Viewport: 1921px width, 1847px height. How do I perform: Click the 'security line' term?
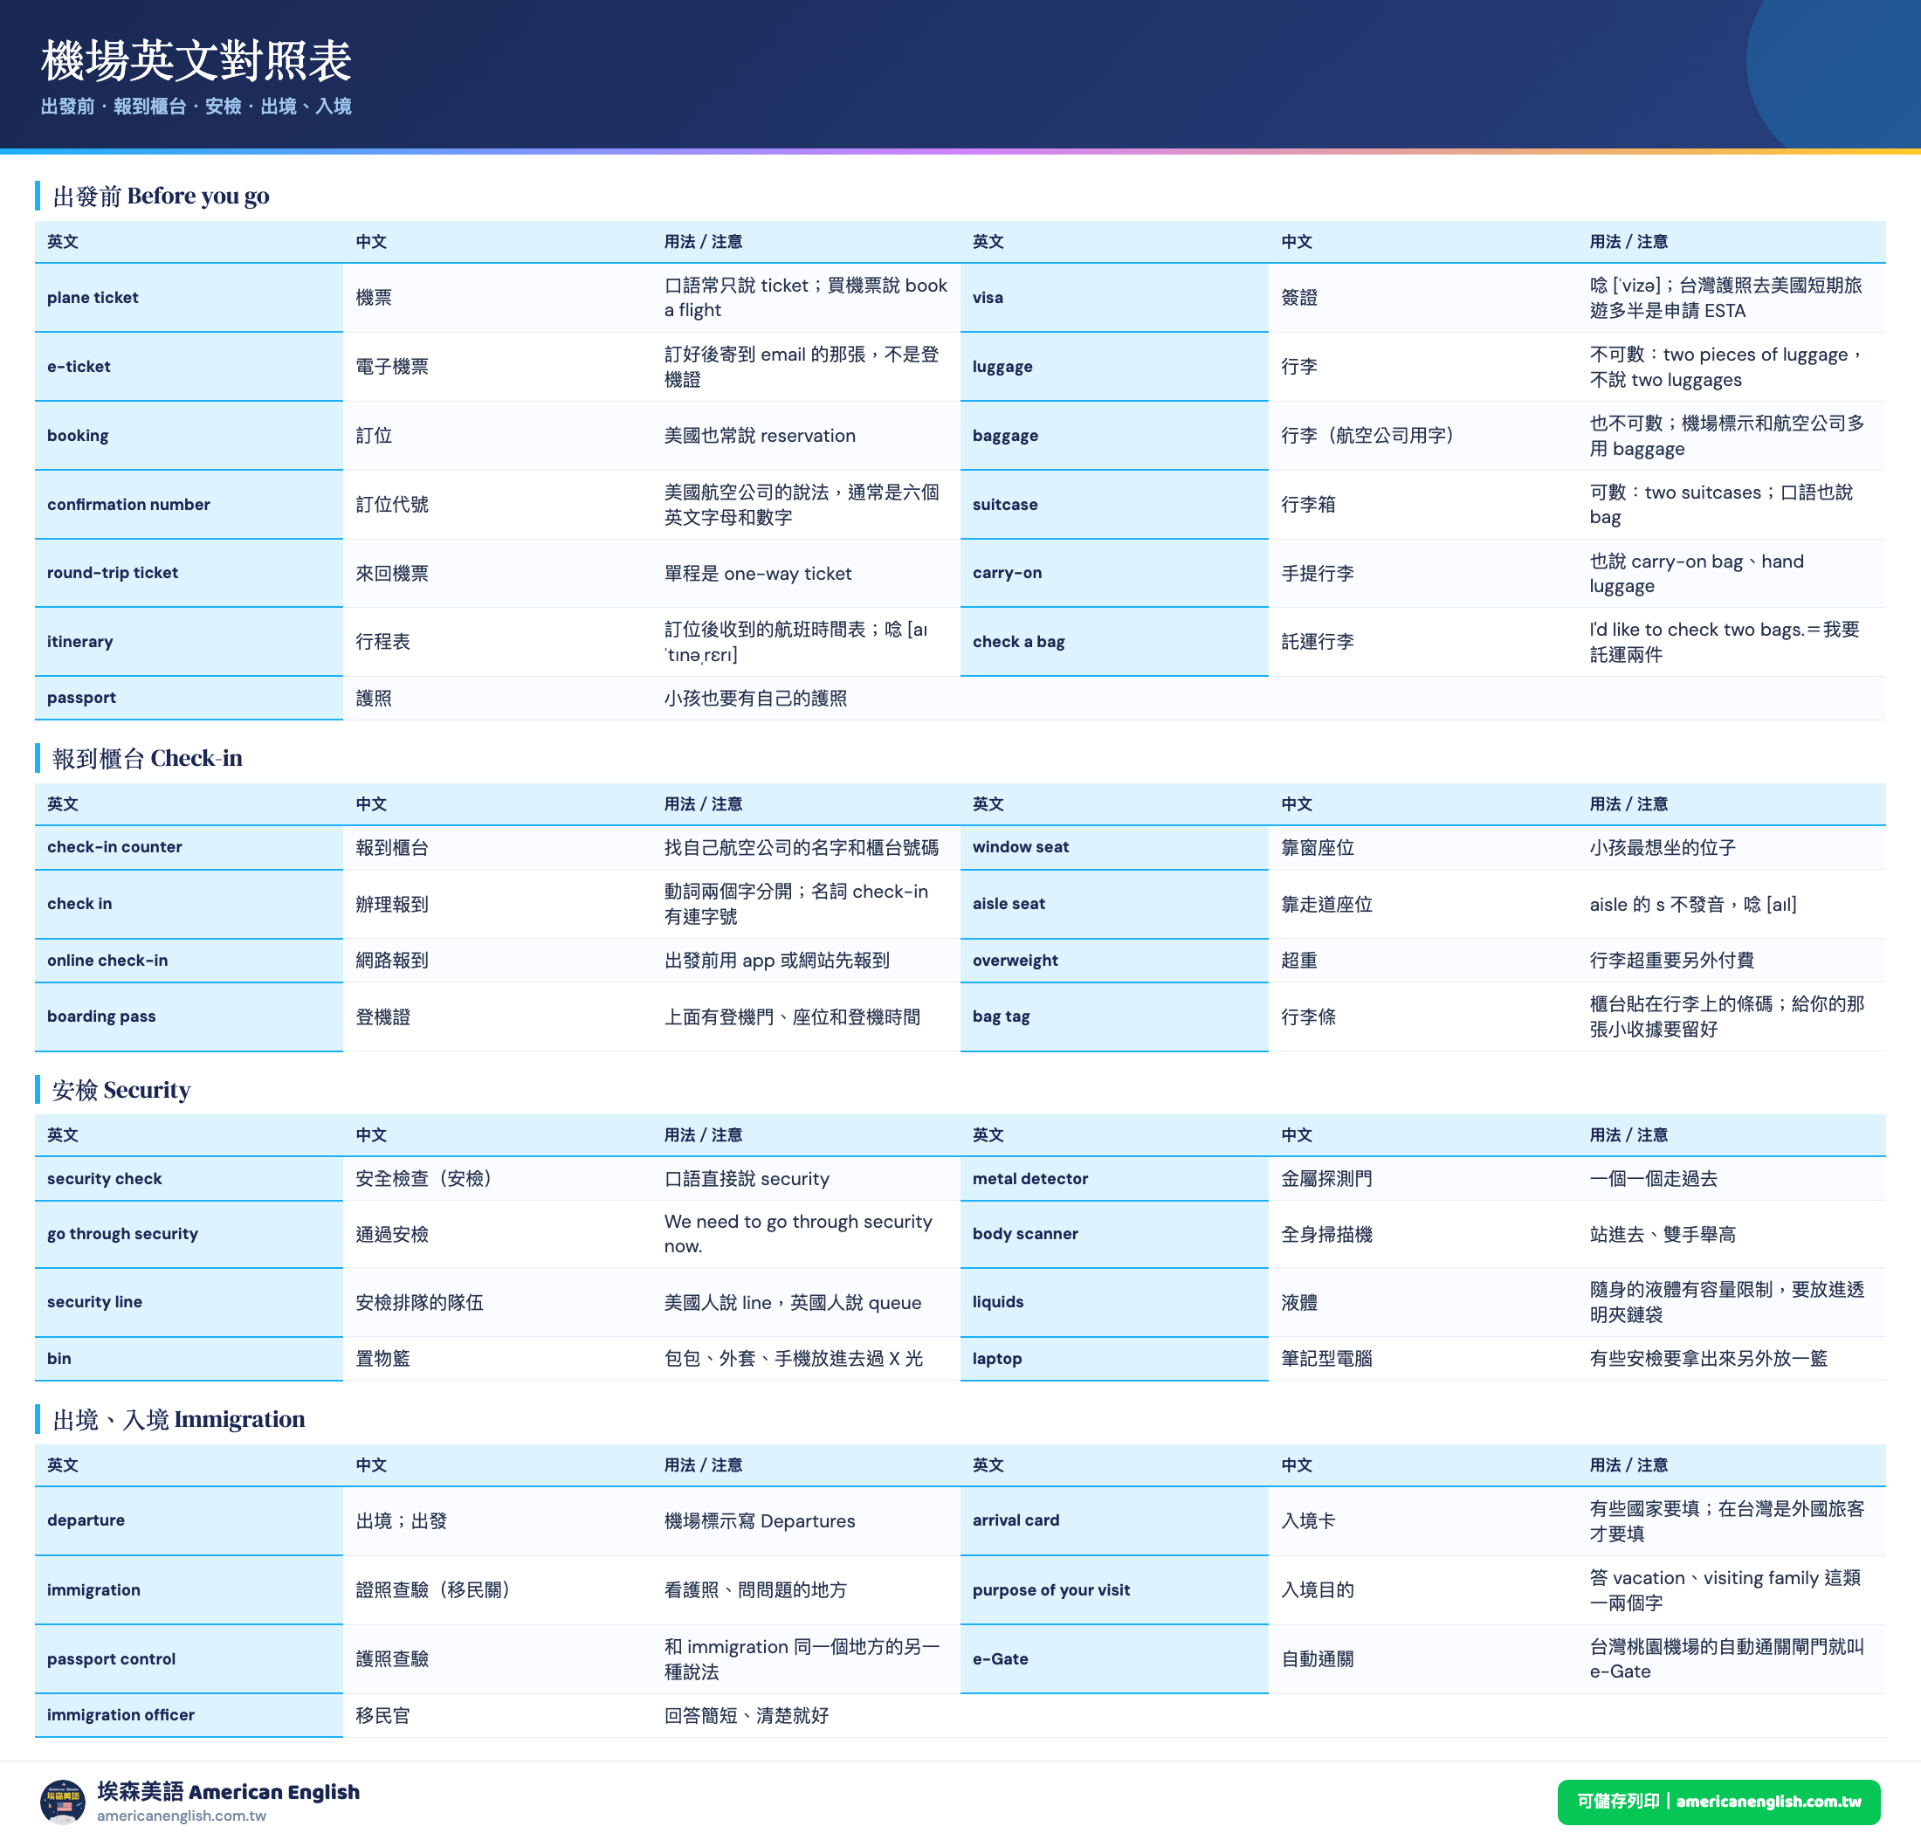94,1302
